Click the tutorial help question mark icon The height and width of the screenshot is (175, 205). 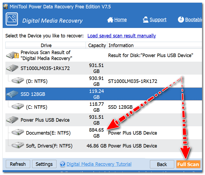63,164
